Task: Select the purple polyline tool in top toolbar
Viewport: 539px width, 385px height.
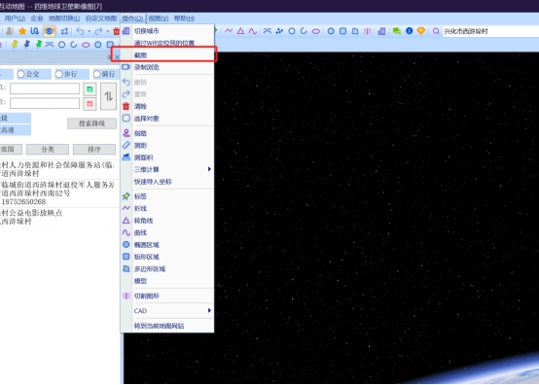Action: click(x=229, y=31)
